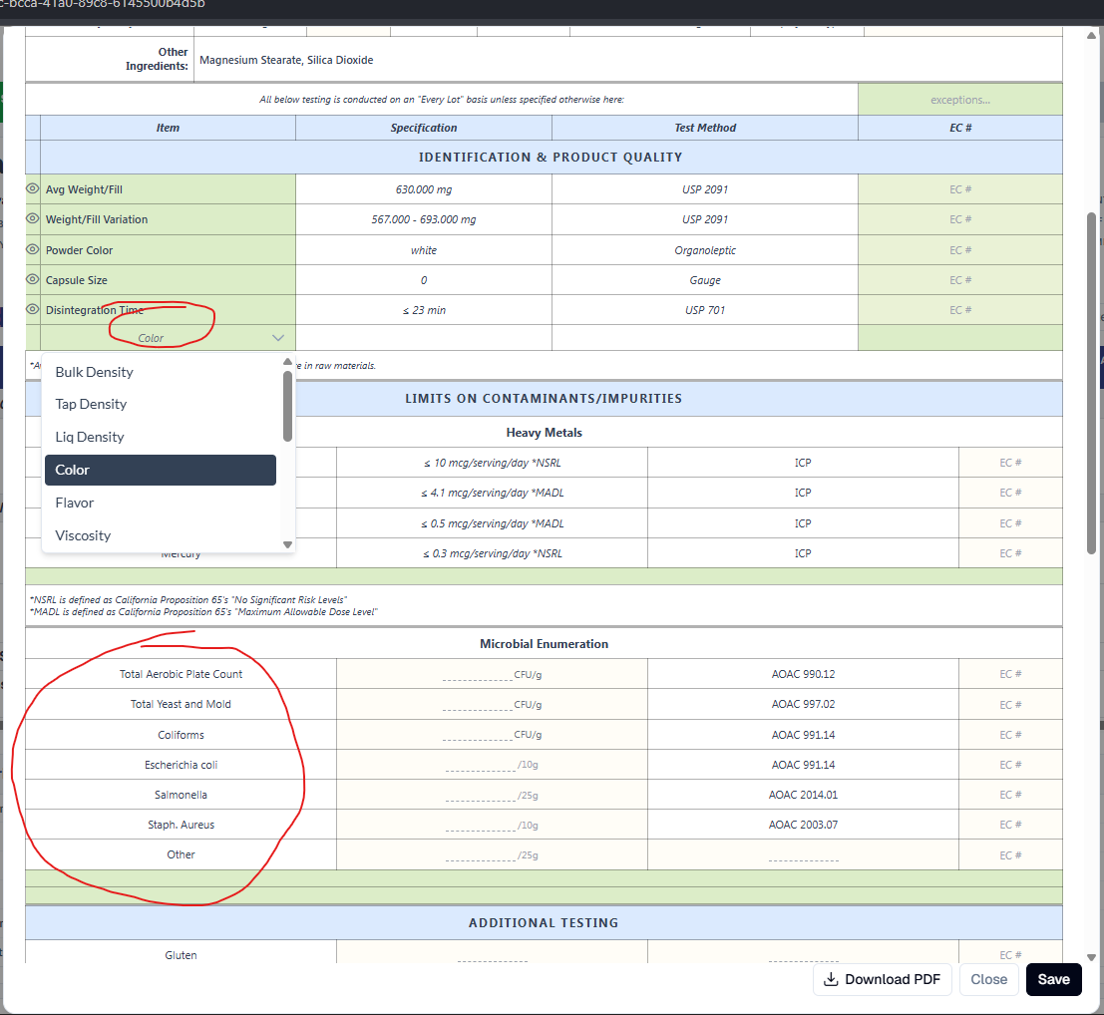Click Gluten specification field
Image resolution: width=1104 pixels, height=1015 pixels.
click(492, 954)
